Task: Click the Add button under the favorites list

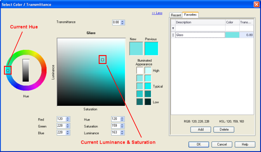Action: click(x=201, y=129)
